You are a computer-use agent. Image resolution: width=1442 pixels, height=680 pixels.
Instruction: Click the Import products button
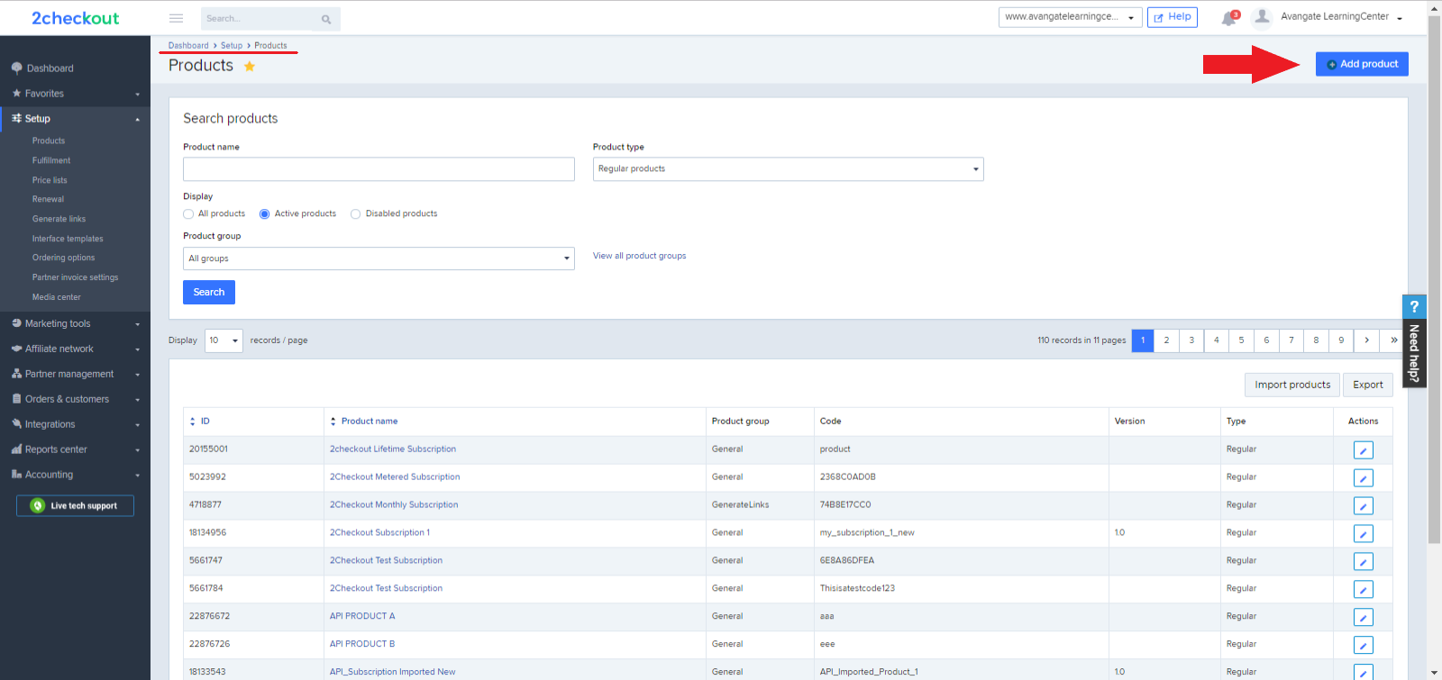coord(1292,385)
